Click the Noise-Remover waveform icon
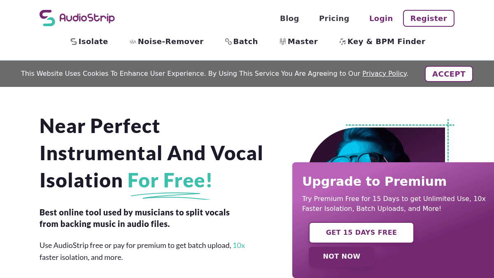This screenshot has height=278, width=494. click(133, 42)
